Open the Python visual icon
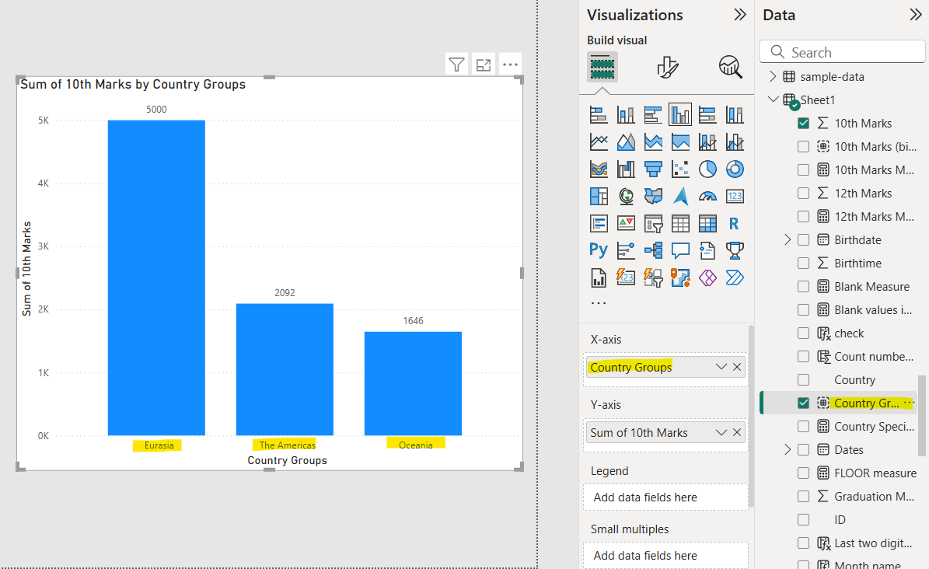 (x=599, y=250)
